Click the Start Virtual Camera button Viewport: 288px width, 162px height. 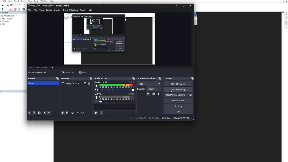[175, 95]
